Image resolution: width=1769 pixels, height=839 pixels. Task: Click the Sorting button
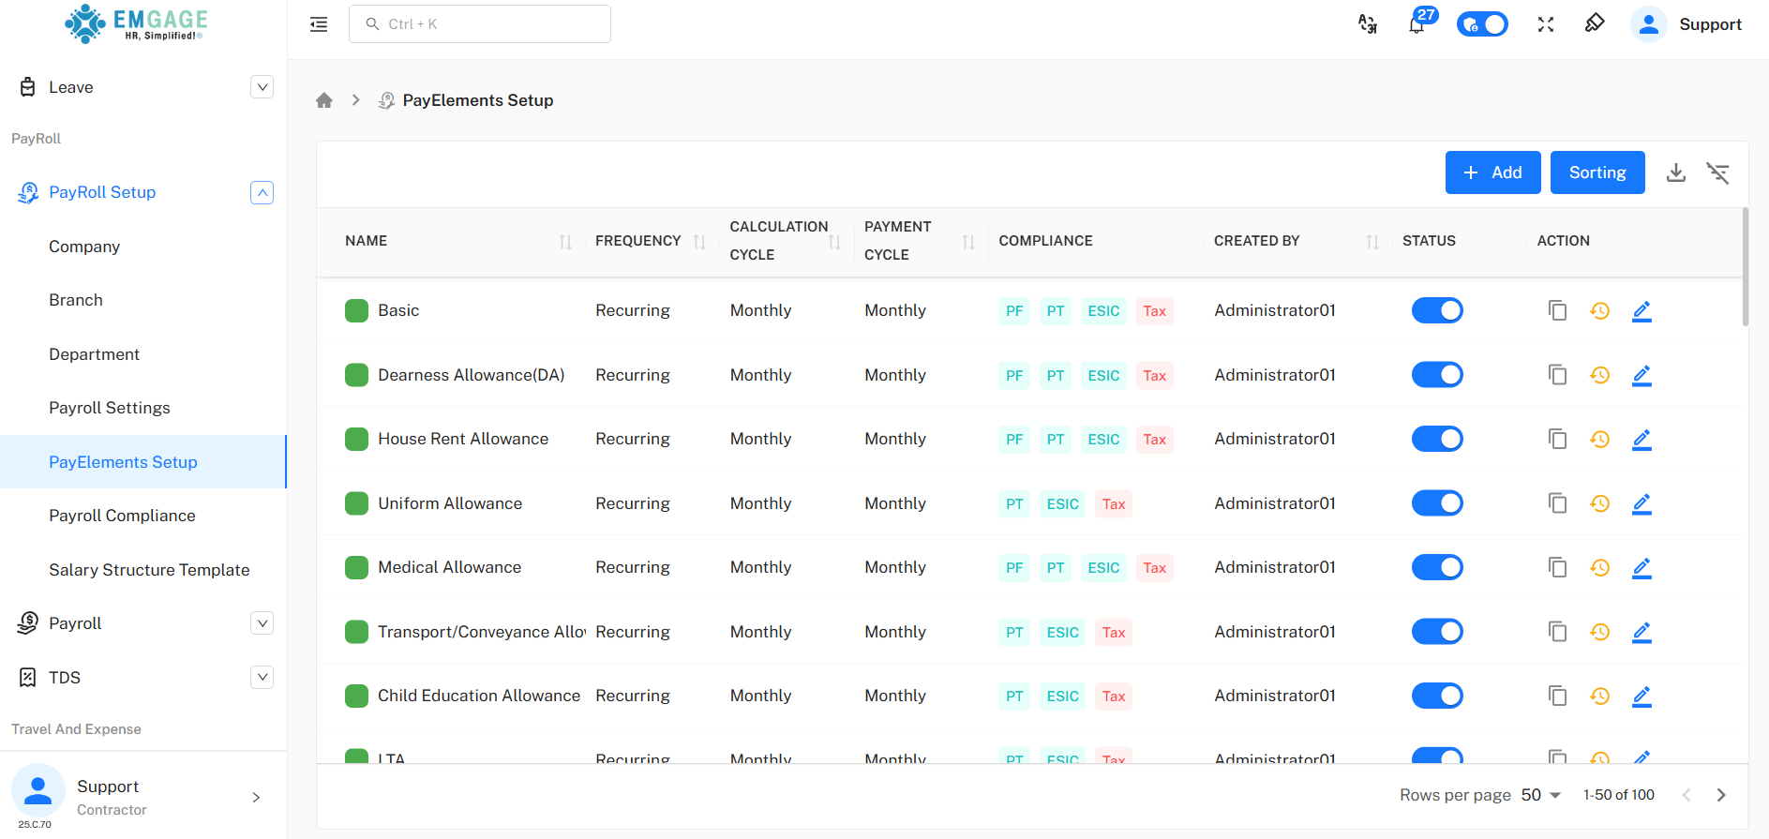(1597, 172)
